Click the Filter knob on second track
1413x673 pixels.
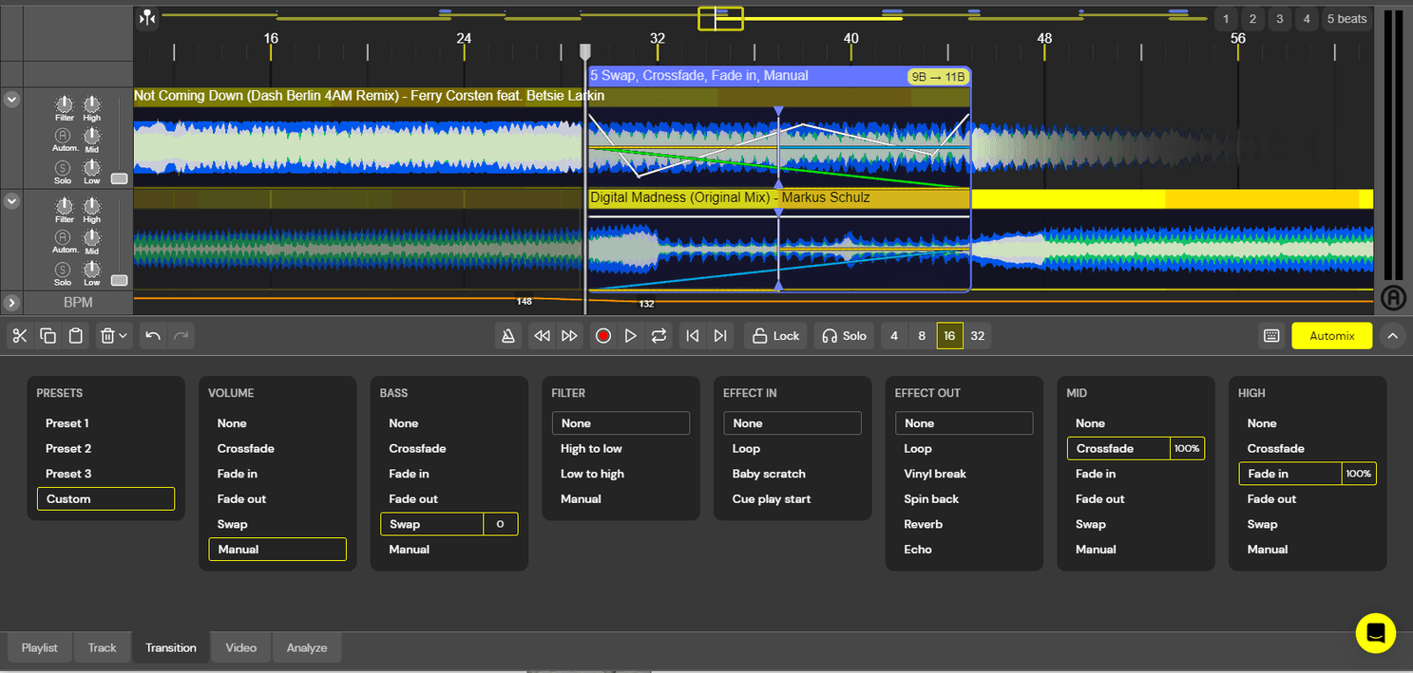[64, 206]
